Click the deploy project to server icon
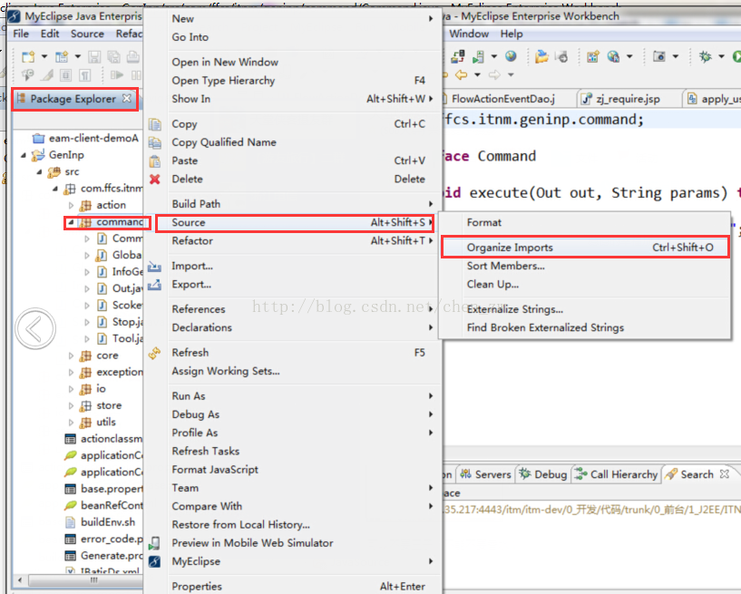 coord(457,57)
